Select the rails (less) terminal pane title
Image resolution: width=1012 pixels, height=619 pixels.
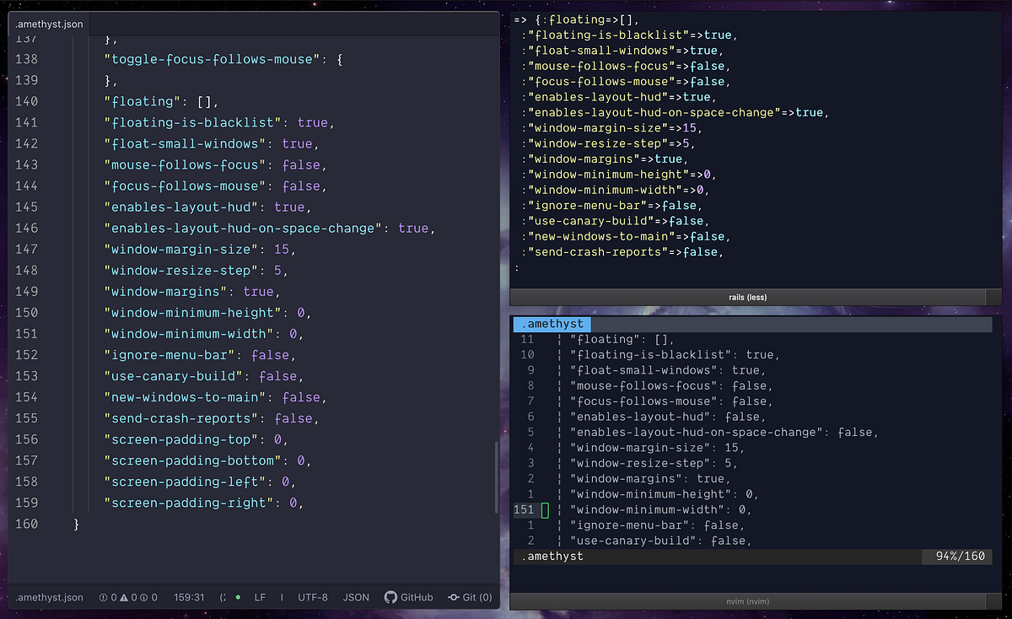coord(747,297)
